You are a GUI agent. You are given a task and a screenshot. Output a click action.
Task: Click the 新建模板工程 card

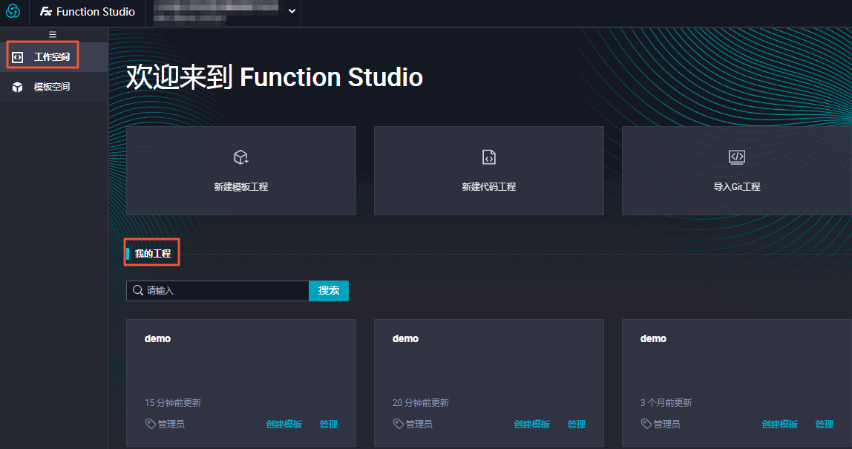[x=241, y=171]
